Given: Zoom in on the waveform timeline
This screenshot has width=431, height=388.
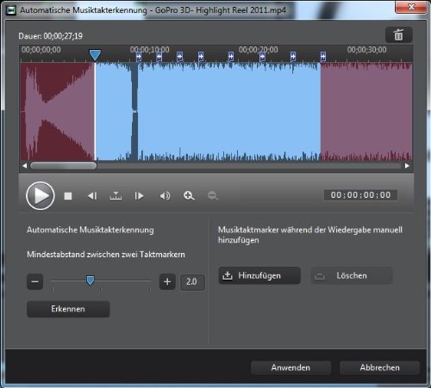Looking at the screenshot, I should click(x=189, y=196).
